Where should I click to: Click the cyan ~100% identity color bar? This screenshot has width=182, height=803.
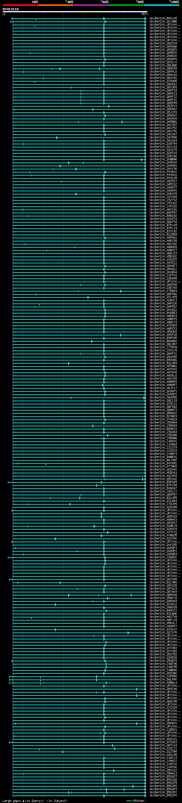(162, 5)
